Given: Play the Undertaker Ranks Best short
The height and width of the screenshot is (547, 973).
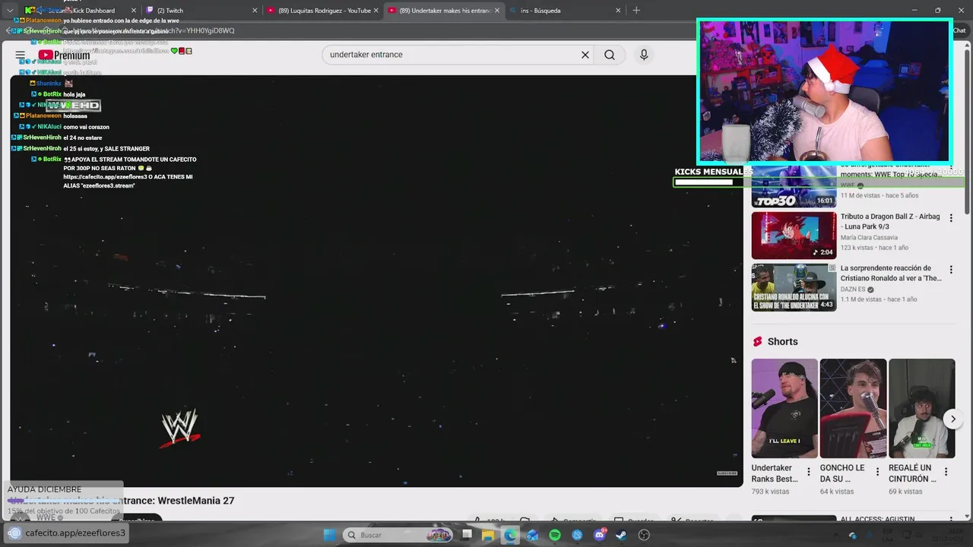Looking at the screenshot, I should (x=784, y=409).
